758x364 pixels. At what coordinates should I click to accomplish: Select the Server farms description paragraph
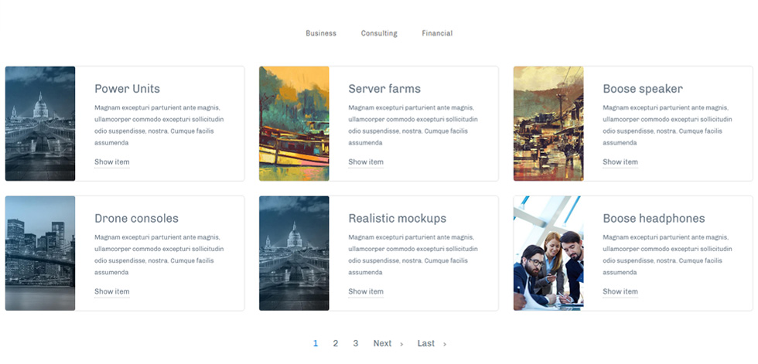413,125
